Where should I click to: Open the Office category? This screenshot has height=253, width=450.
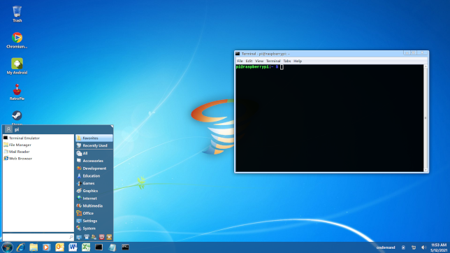click(x=94, y=213)
